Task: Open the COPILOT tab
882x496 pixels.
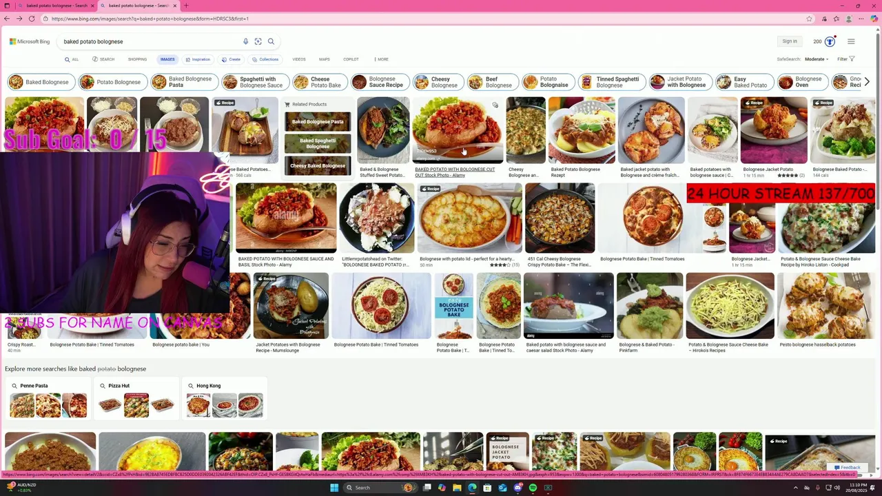Action: coord(351,59)
